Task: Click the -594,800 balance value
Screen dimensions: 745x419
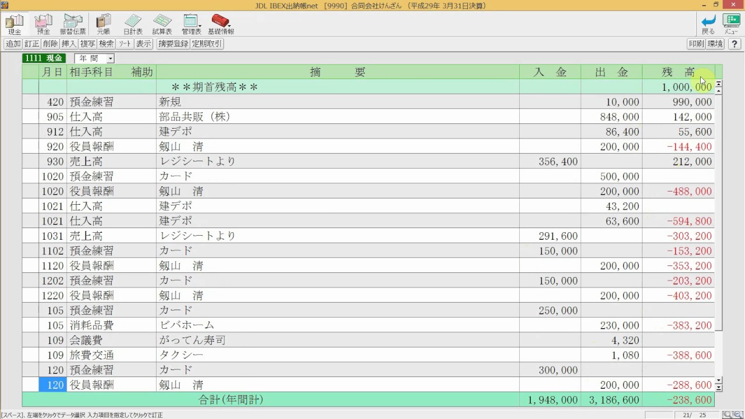Action: (x=689, y=221)
